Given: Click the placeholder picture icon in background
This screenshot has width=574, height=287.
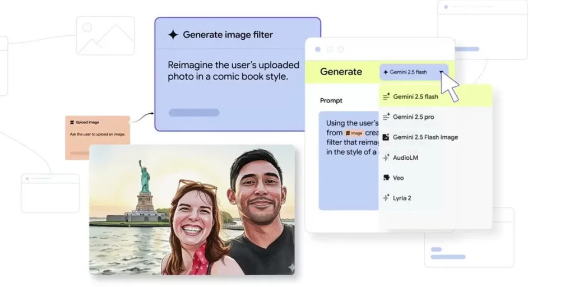Looking at the screenshot, I should click(x=105, y=35).
